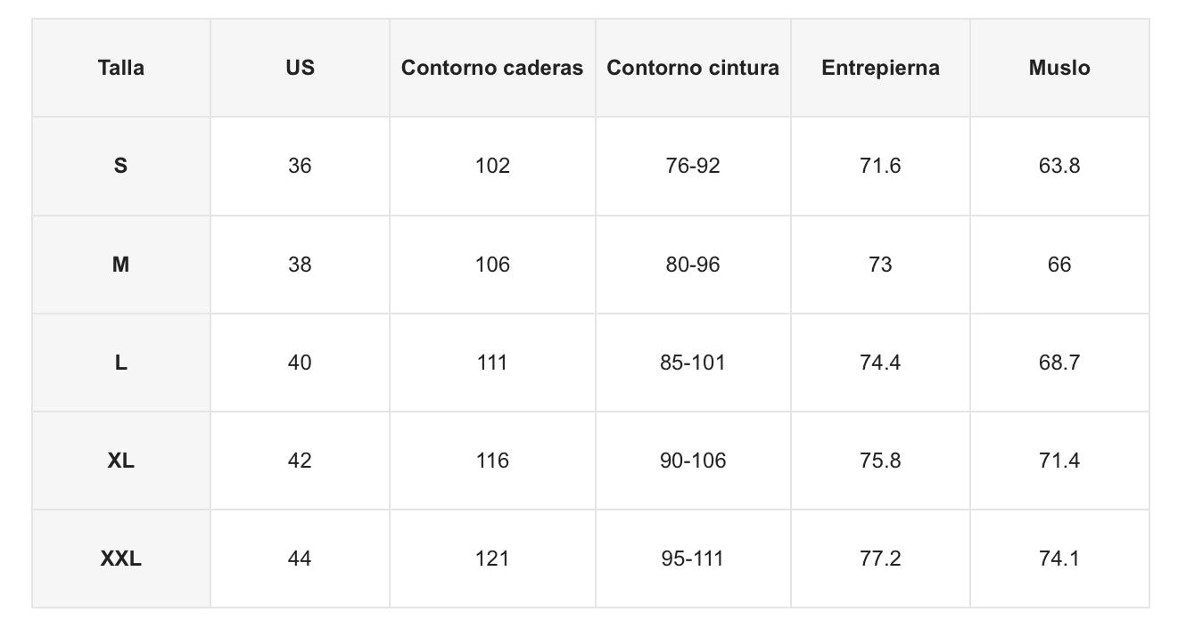Select the S size row label
Viewport: 1178px width, 620px height.
pos(121,166)
